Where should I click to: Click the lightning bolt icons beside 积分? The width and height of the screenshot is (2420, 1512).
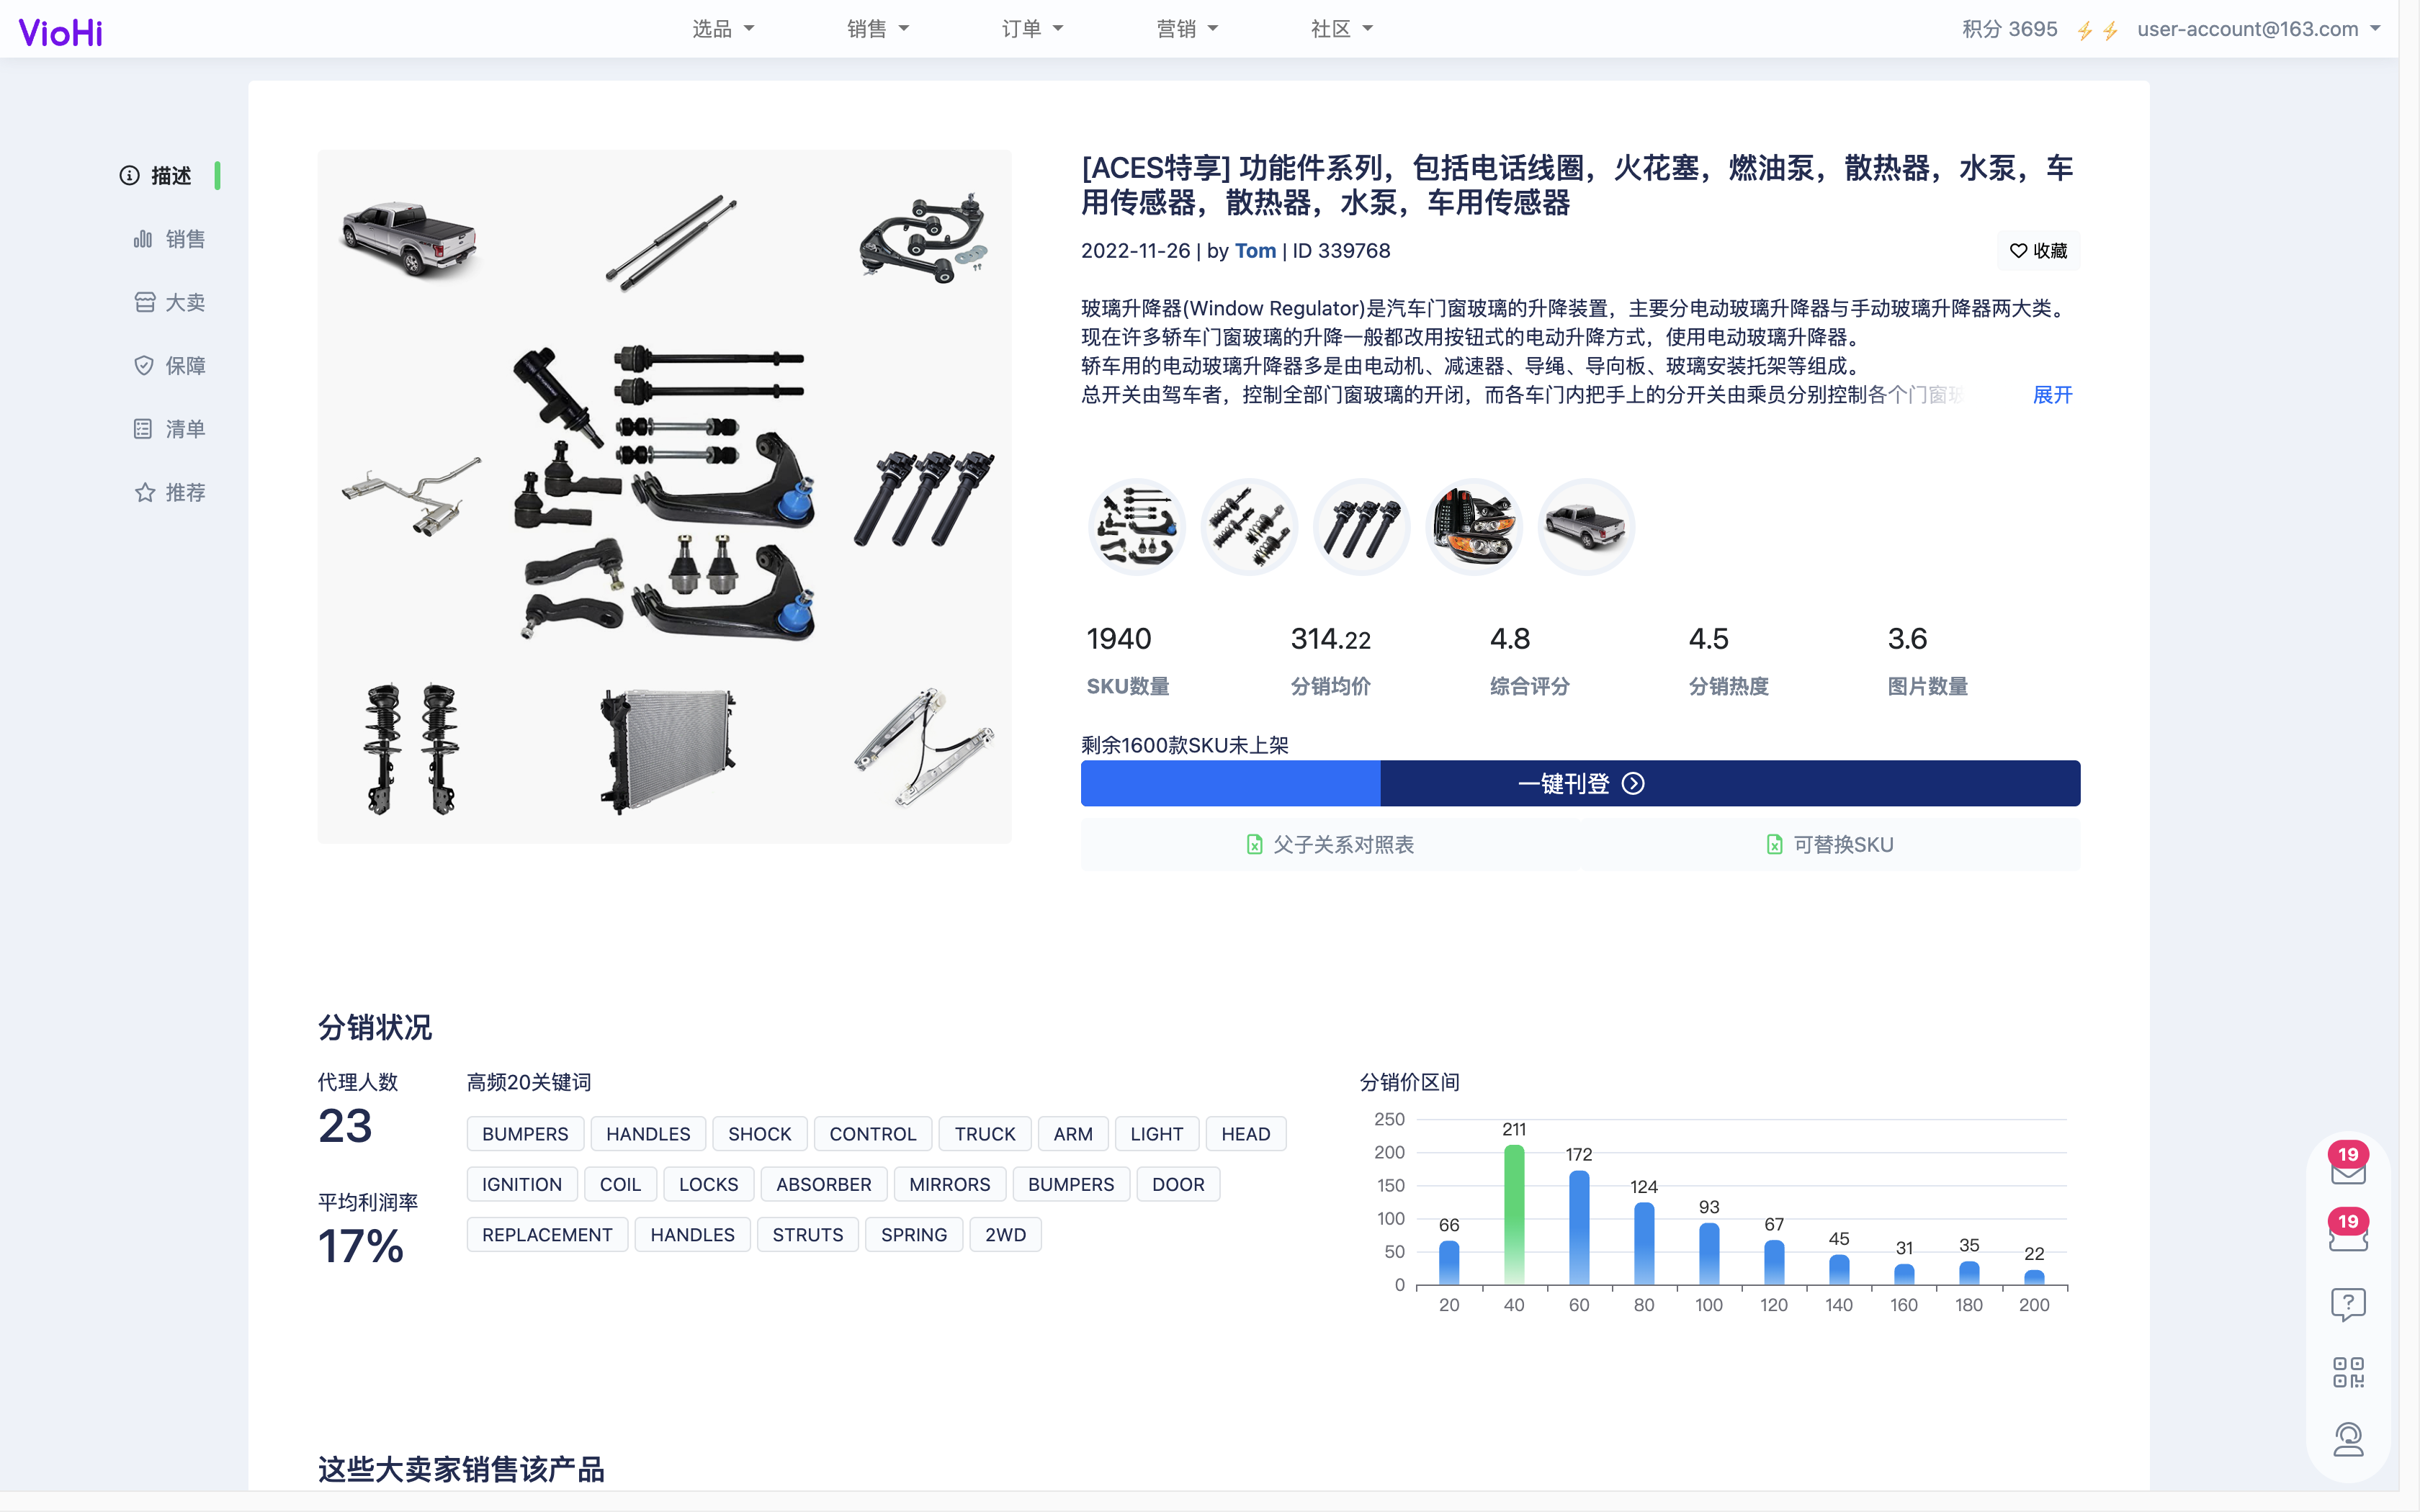click(2098, 31)
